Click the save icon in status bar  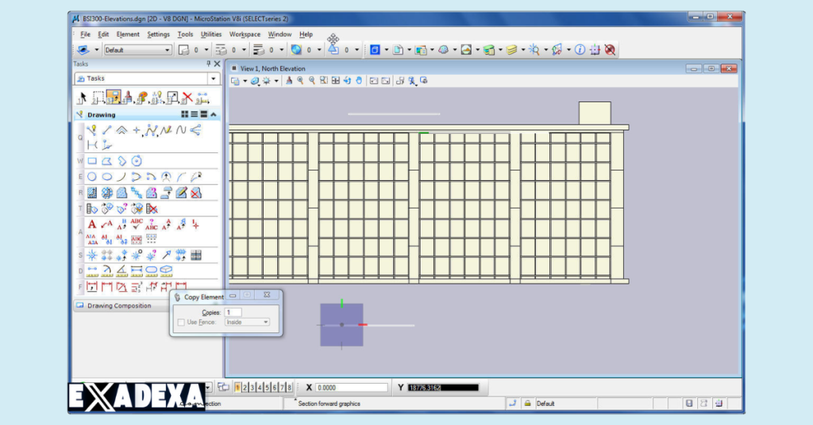[689, 404]
